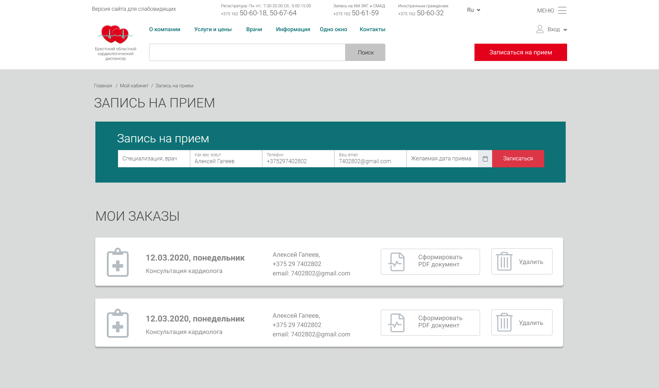Click phone +375 29 7402802, second order

tap(297, 325)
